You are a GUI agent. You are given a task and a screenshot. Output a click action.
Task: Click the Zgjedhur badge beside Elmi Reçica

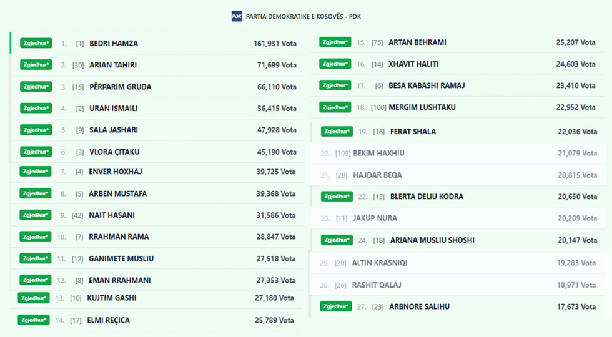pyautogui.click(x=34, y=320)
